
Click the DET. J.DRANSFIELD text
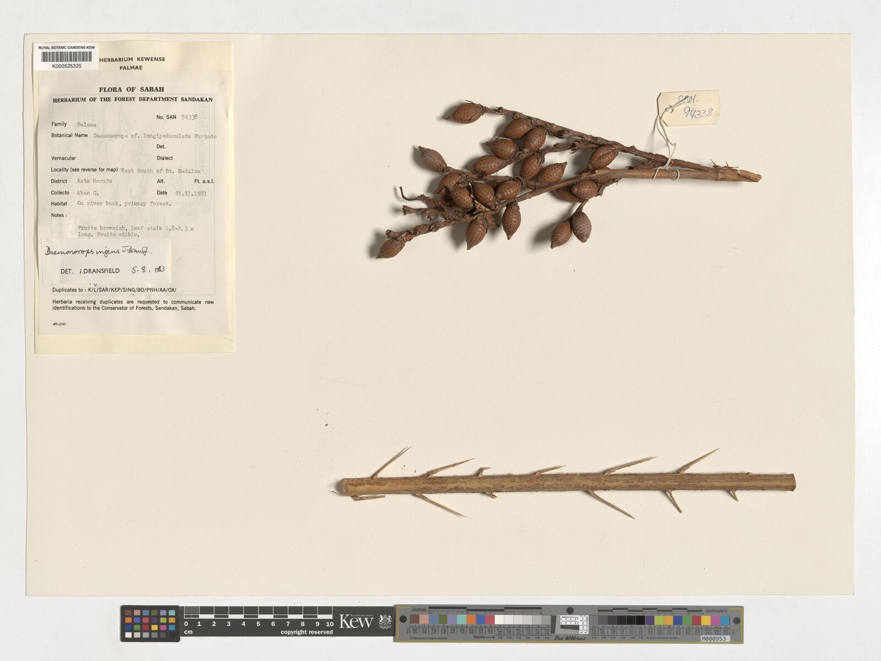[x=90, y=271]
